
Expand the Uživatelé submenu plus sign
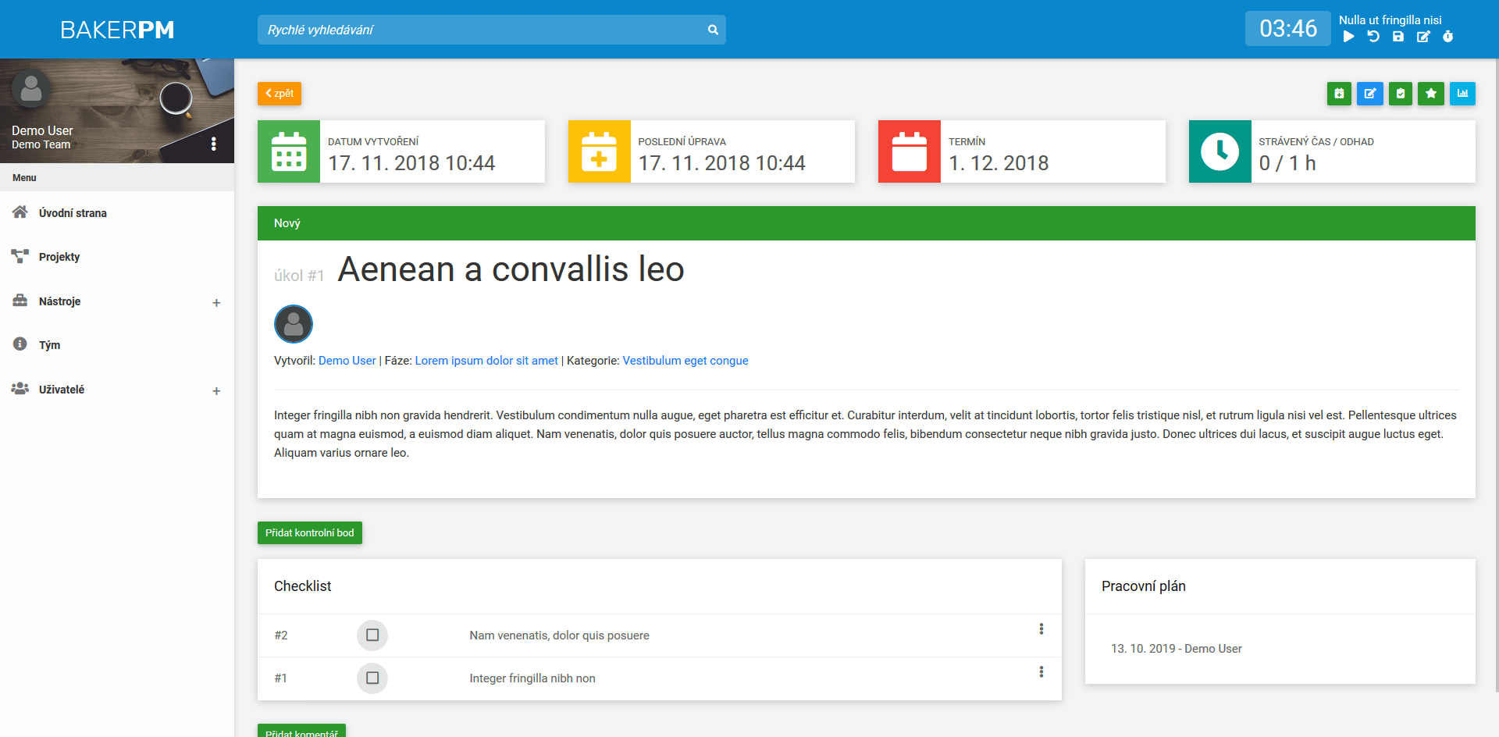coord(216,391)
